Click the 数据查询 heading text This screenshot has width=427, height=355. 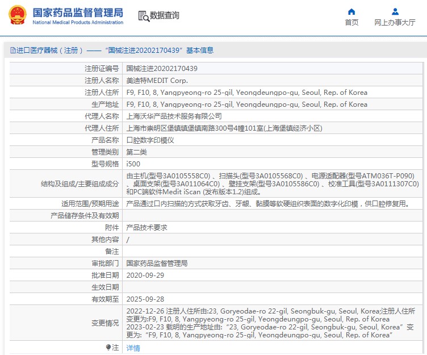[165, 16]
